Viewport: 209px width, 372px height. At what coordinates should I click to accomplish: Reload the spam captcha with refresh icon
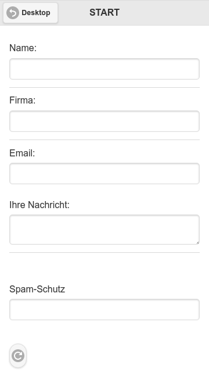tap(18, 356)
